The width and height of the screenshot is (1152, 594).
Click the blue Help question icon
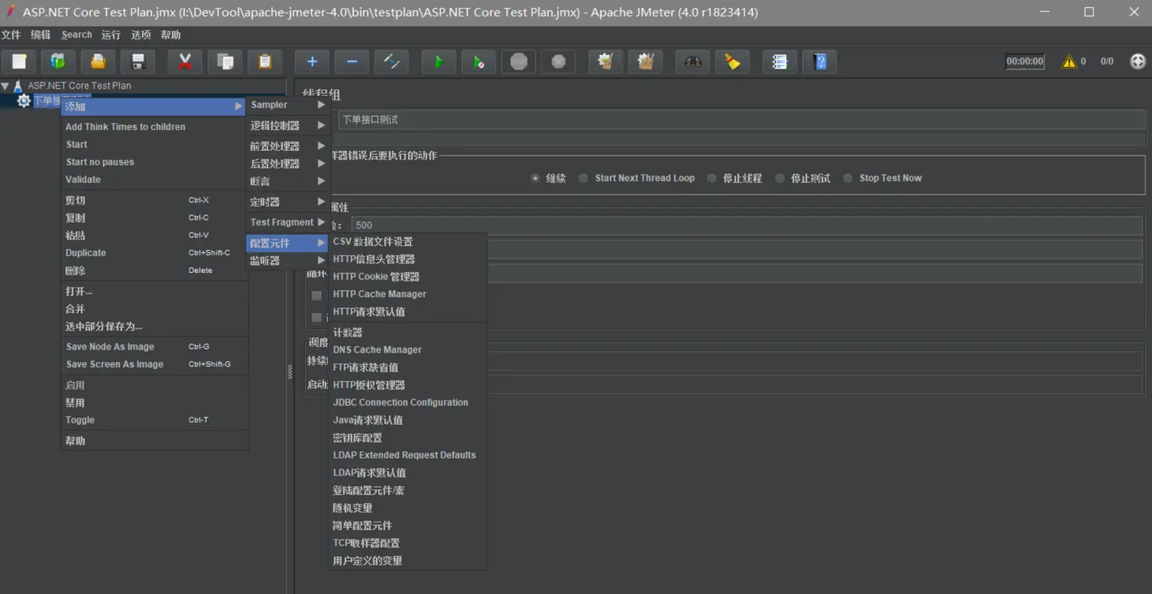tap(819, 62)
